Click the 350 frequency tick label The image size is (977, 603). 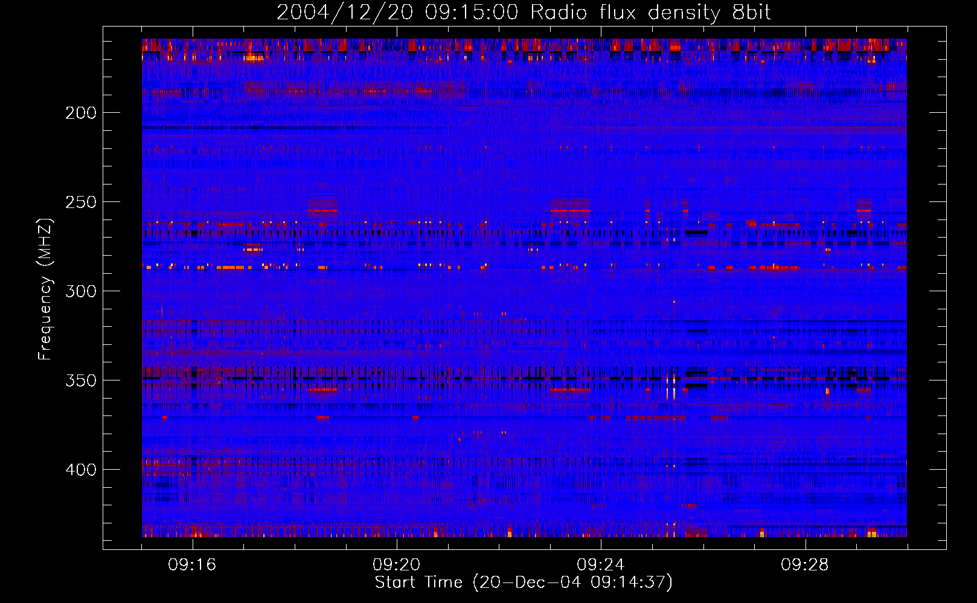coord(81,380)
